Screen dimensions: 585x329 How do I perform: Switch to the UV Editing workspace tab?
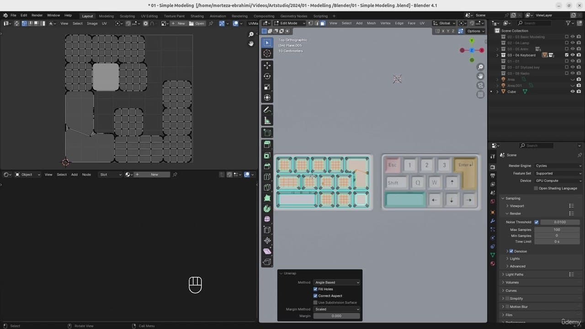click(x=149, y=16)
